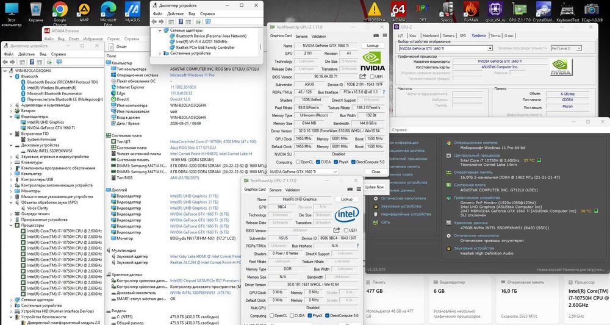Toggle UEFI checkbox in NVIDIA GPU-Z window
The height and width of the screenshot is (325, 610).
click(x=372, y=77)
